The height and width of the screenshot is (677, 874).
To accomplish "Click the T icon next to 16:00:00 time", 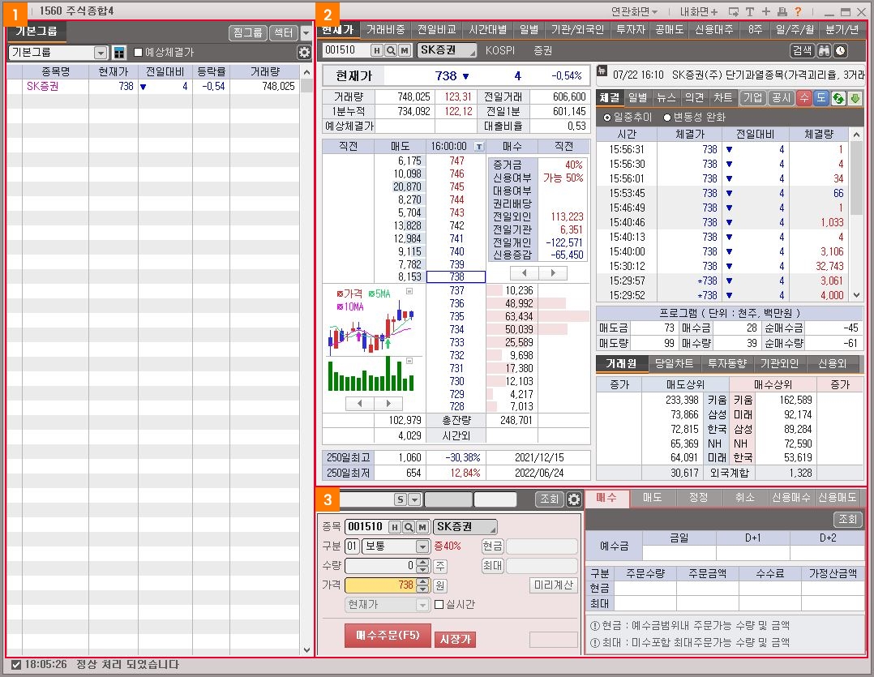I will (x=479, y=147).
